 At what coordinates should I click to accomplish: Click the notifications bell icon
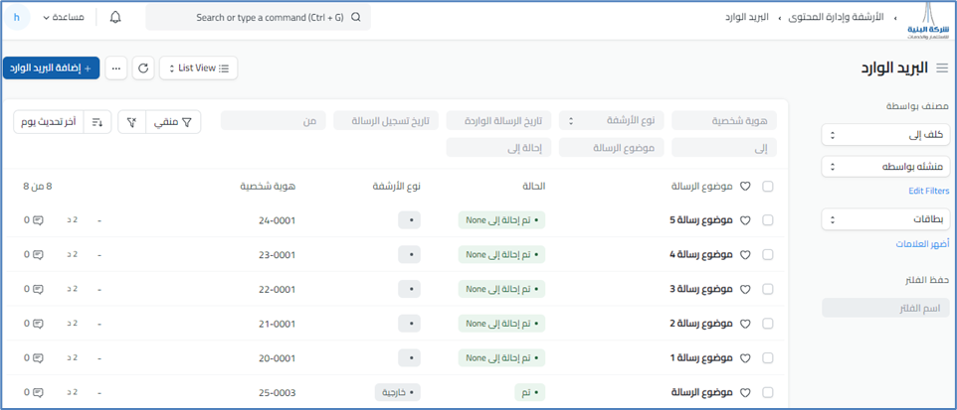[115, 17]
